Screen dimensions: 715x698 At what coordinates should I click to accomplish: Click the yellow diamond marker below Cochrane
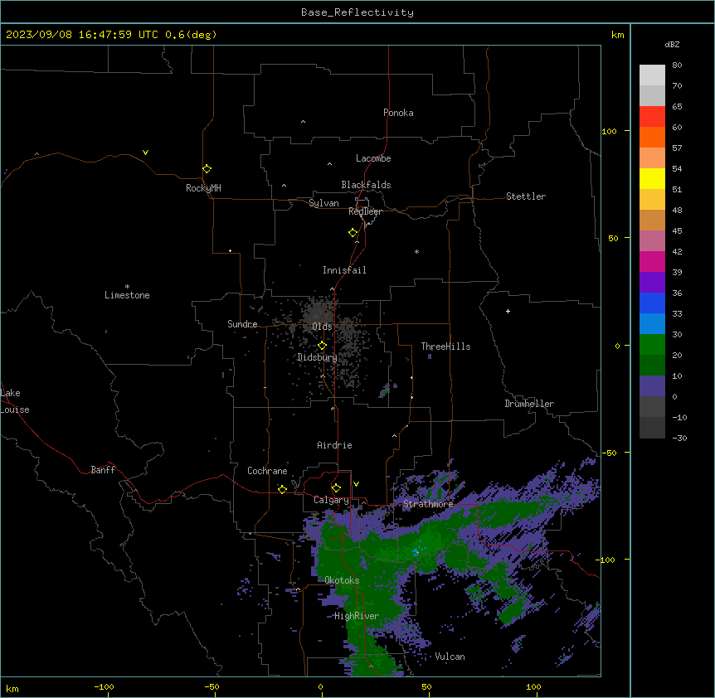(282, 489)
